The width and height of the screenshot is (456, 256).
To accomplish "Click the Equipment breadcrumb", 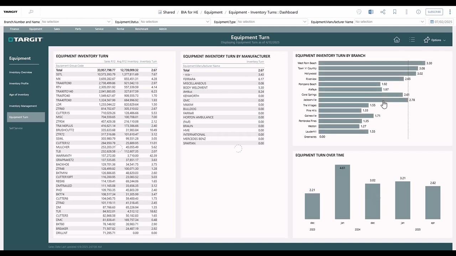I will (x=213, y=12).
